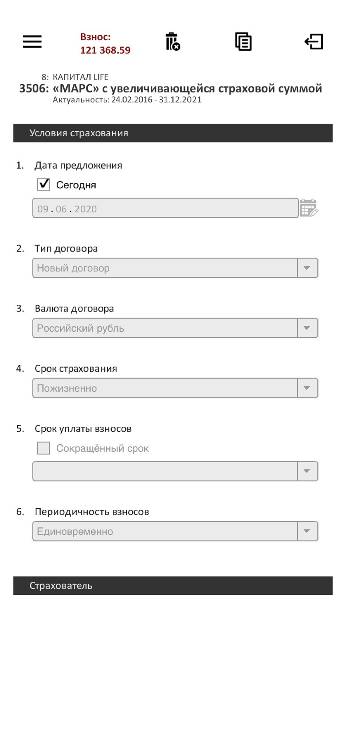The width and height of the screenshot is (346, 750).
Task: Enable the Сокращённый срок checkbox
Action: (43, 448)
